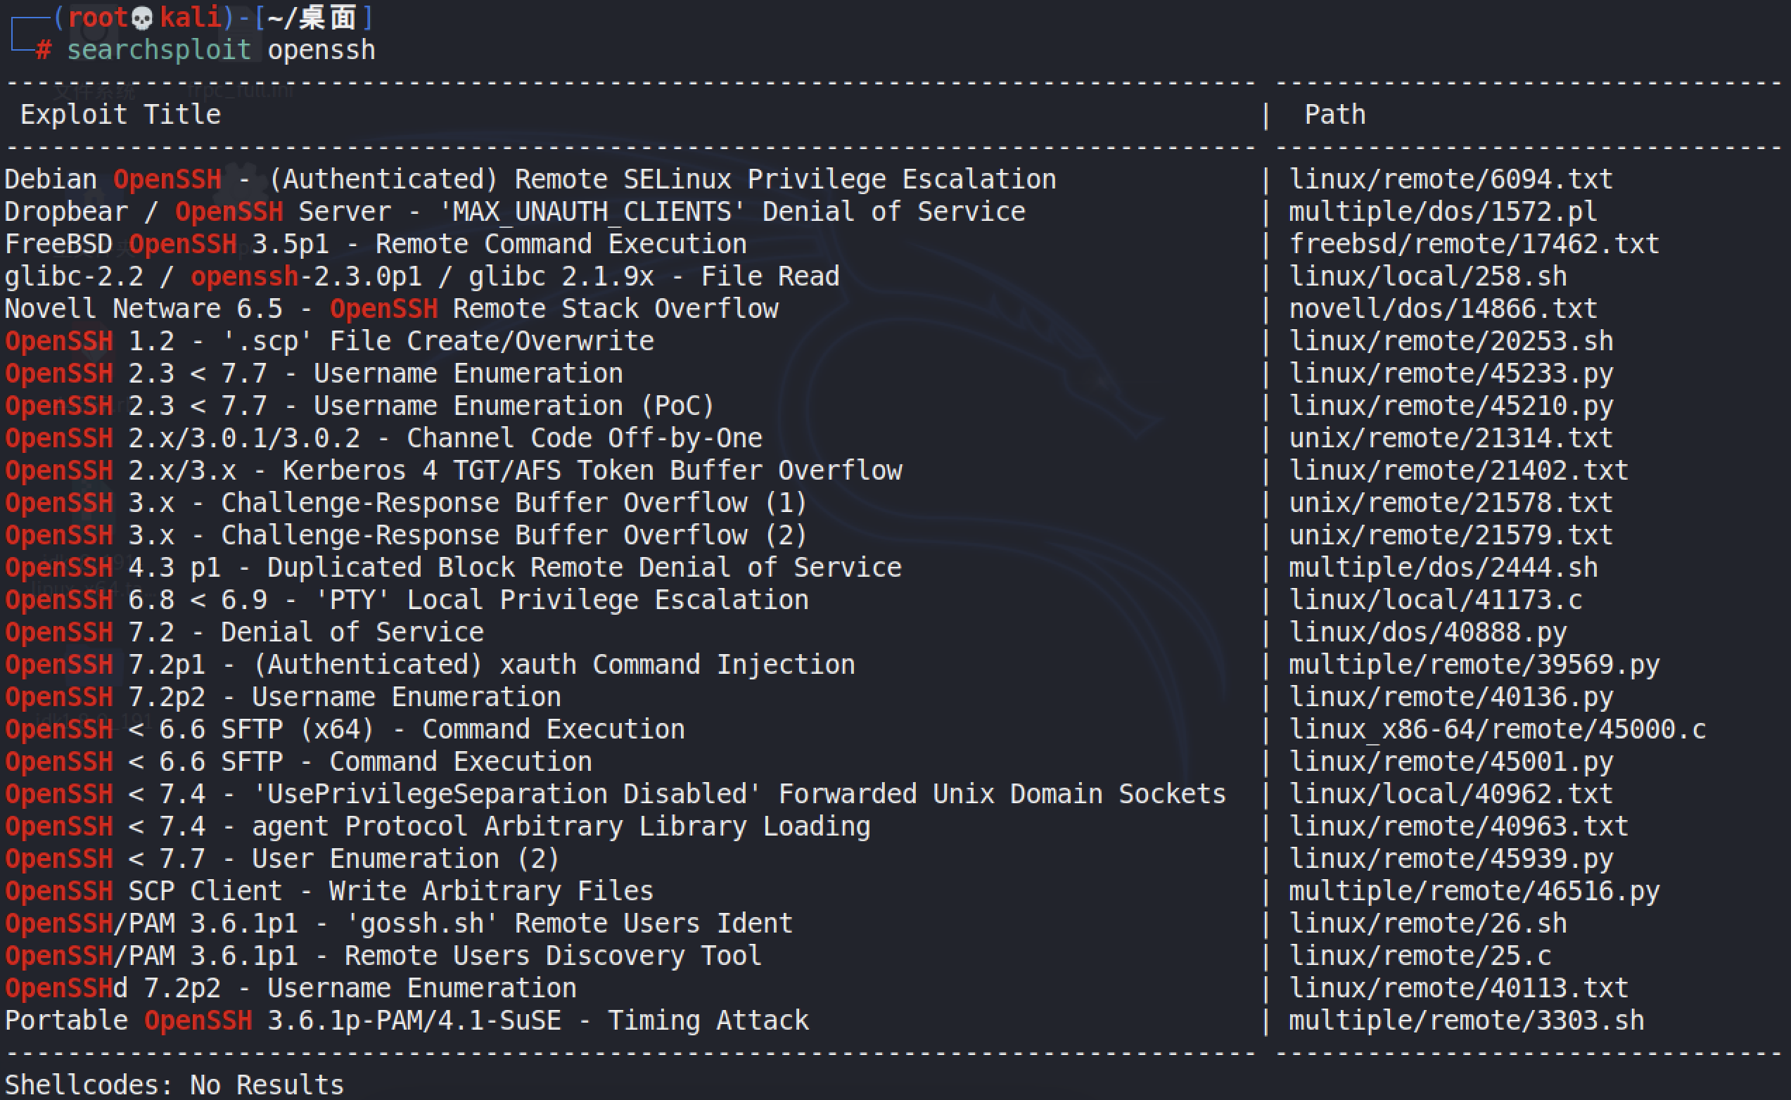Viewport: 1791px width, 1100px height.
Task: Click the Exploit Title column header
Action: [x=120, y=114]
